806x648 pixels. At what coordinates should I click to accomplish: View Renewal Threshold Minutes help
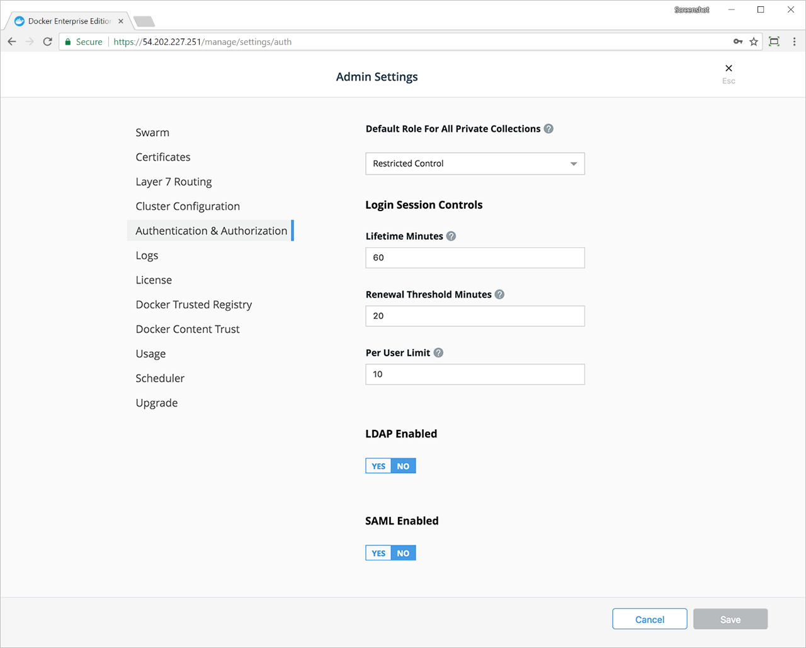tap(499, 294)
